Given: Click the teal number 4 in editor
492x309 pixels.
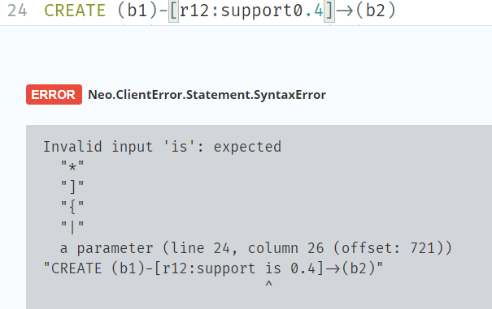Looking at the screenshot, I should pyautogui.click(x=319, y=11).
